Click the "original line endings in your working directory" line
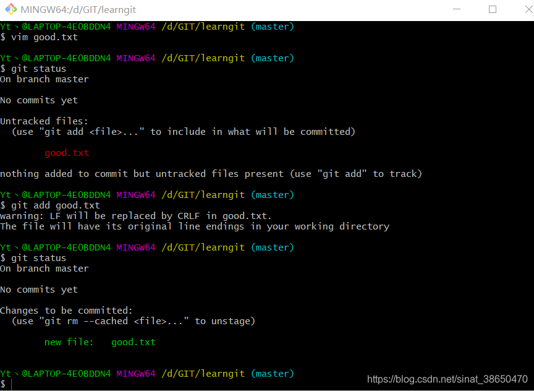The width and height of the screenshot is (534, 391). pyautogui.click(x=195, y=226)
